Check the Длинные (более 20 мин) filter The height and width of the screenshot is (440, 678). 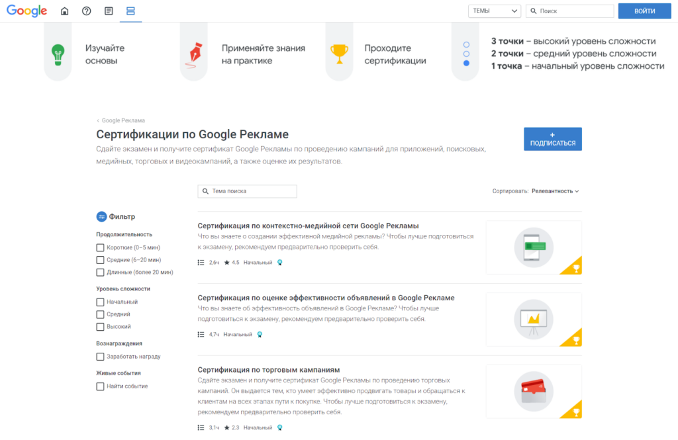coord(101,273)
